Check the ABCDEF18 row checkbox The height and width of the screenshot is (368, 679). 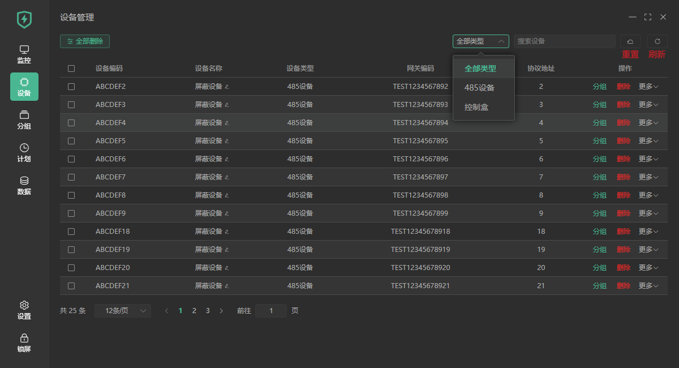pos(71,232)
